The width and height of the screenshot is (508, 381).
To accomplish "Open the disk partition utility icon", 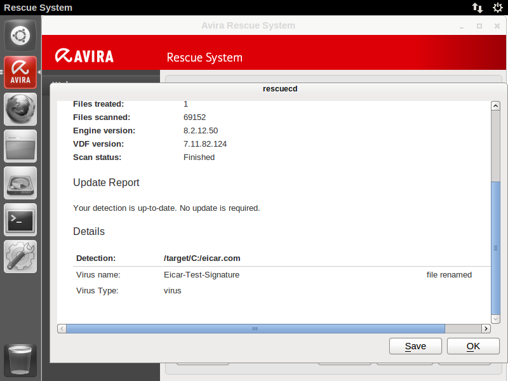I will click(20, 183).
